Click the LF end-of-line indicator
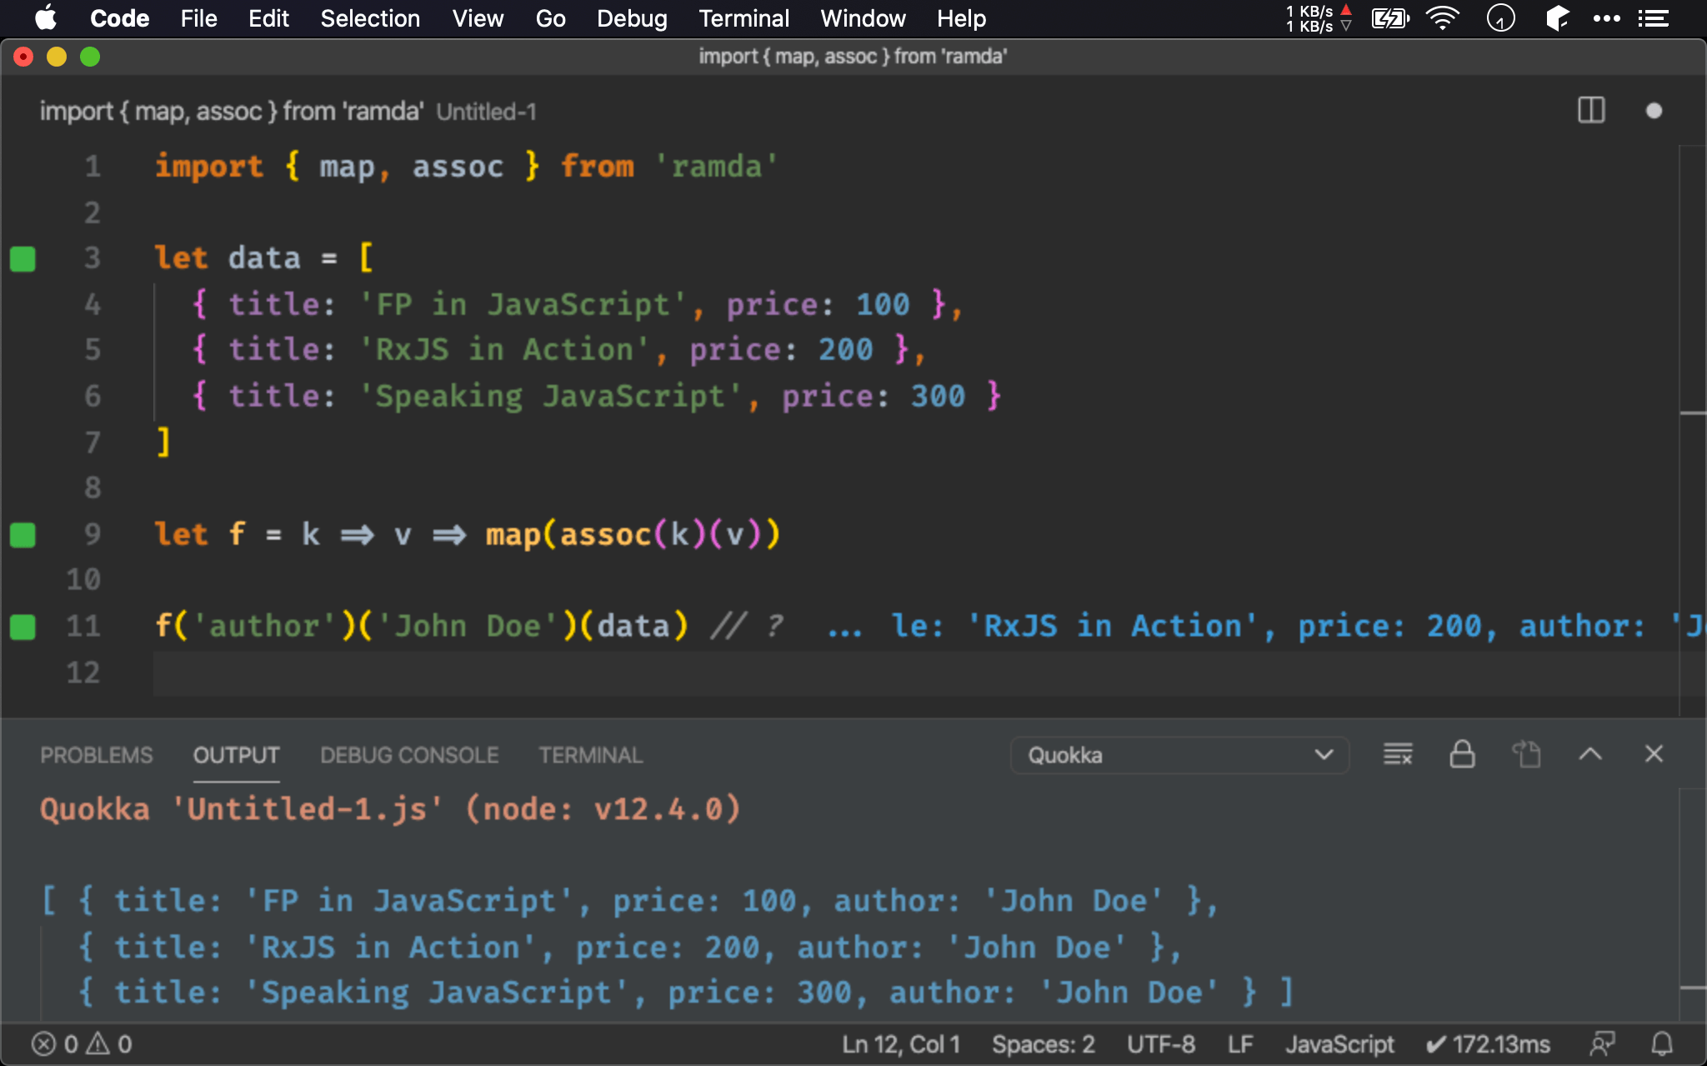 1240,1044
